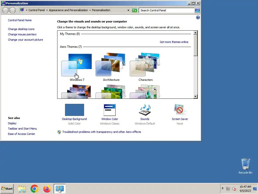Viewport: 258px width, 194px height.
Task: Select the Windows 7 theme
Action: click(x=77, y=67)
